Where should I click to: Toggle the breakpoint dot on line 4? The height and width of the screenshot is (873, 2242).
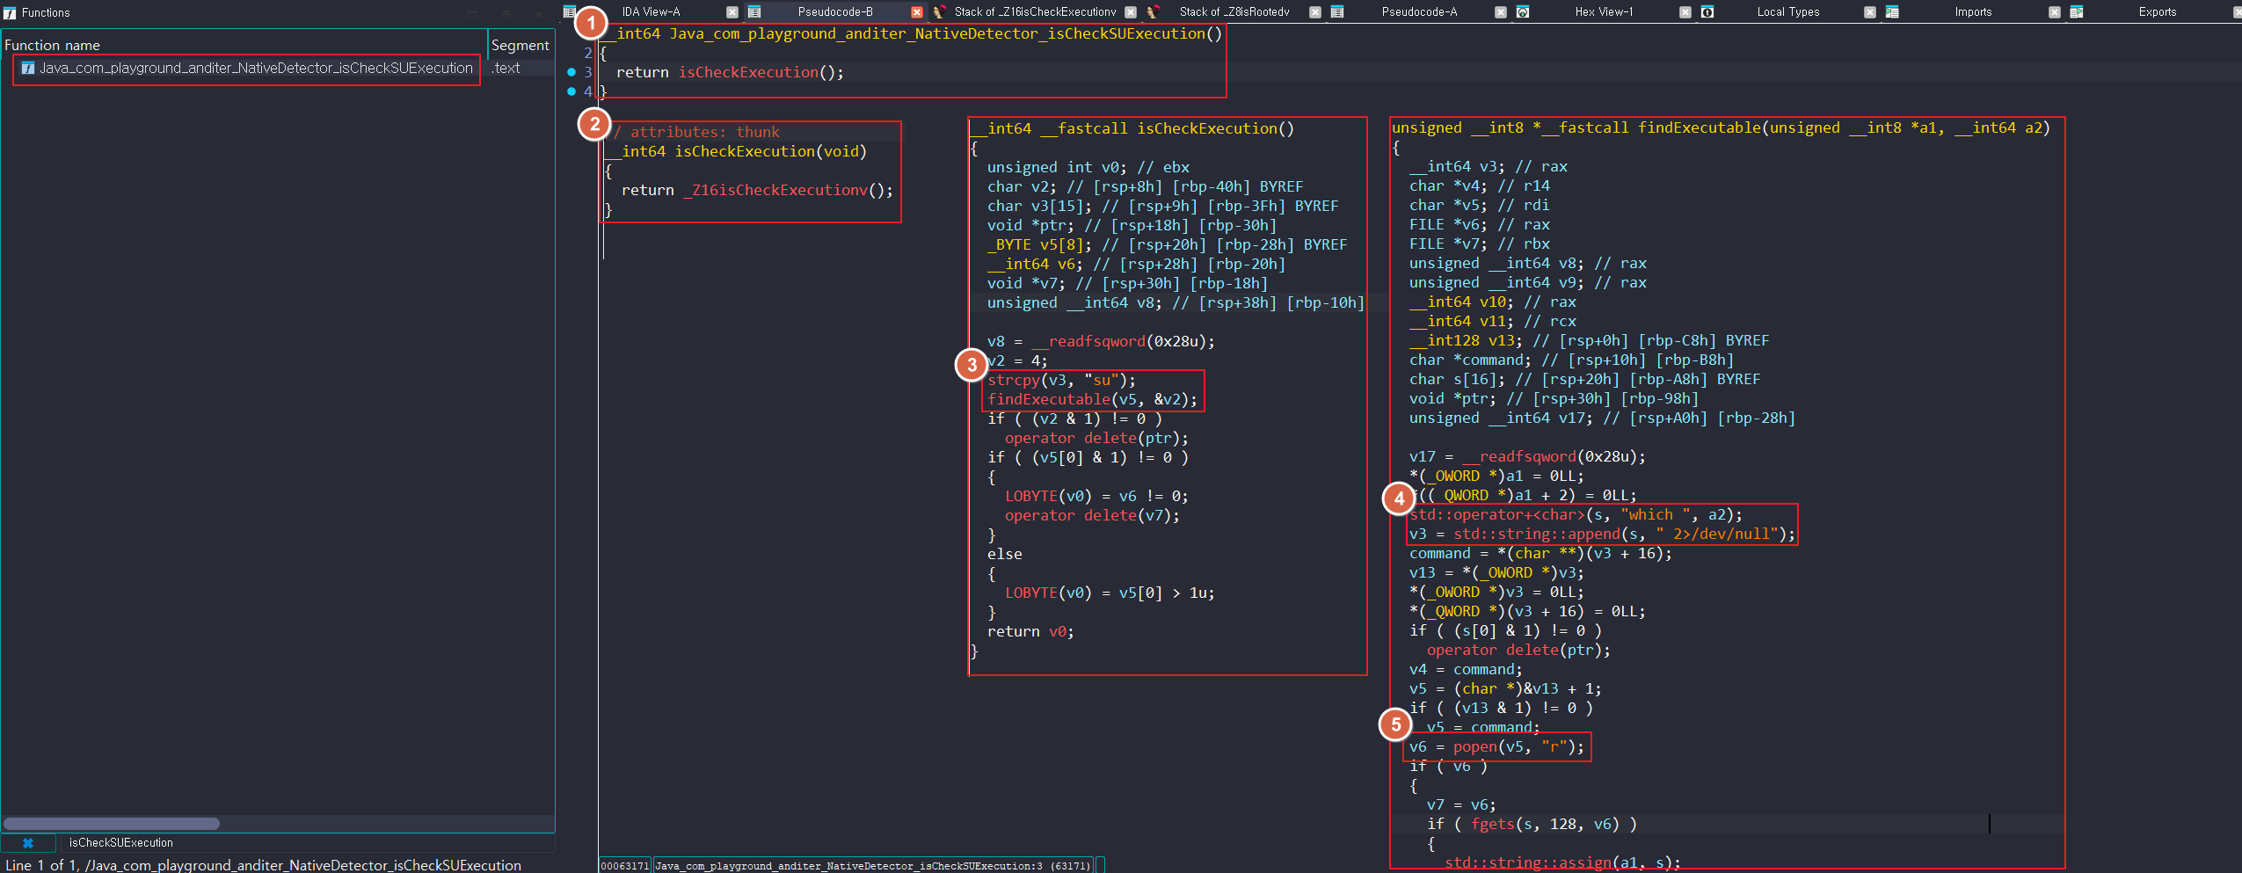571,91
